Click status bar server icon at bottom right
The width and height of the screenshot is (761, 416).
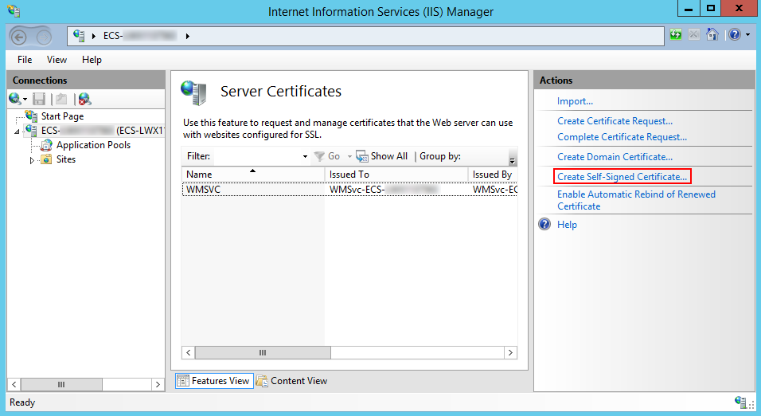pyautogui.click(x=740, y=402)
